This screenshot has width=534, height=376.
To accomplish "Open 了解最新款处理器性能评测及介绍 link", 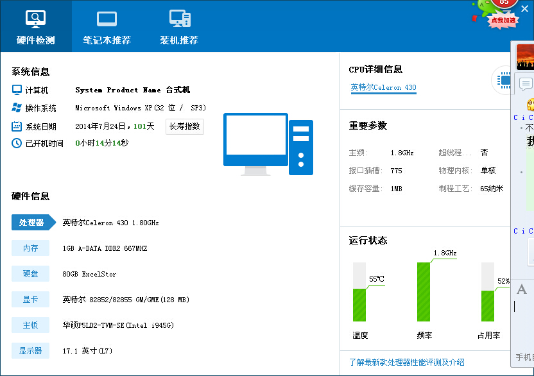I will [407, 362].
